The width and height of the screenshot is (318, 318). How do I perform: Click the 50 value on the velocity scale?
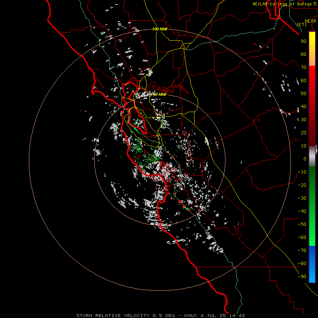coord(304,94)
